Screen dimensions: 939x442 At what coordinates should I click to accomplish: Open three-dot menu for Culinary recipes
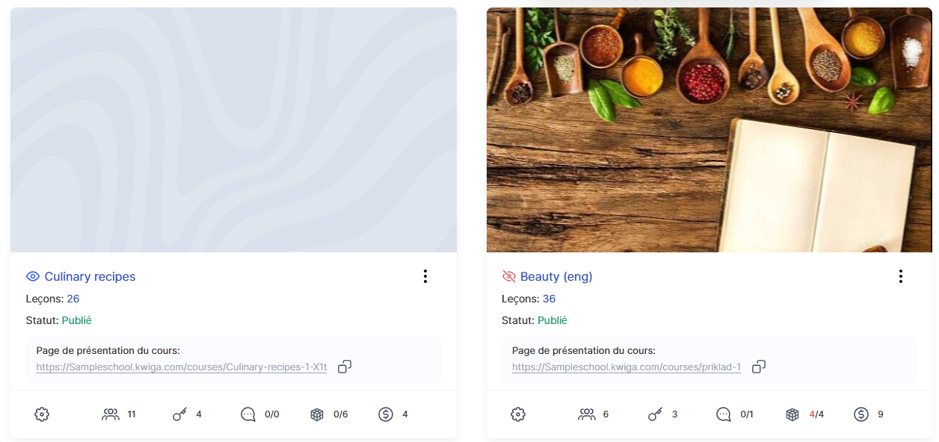(425, 277)
